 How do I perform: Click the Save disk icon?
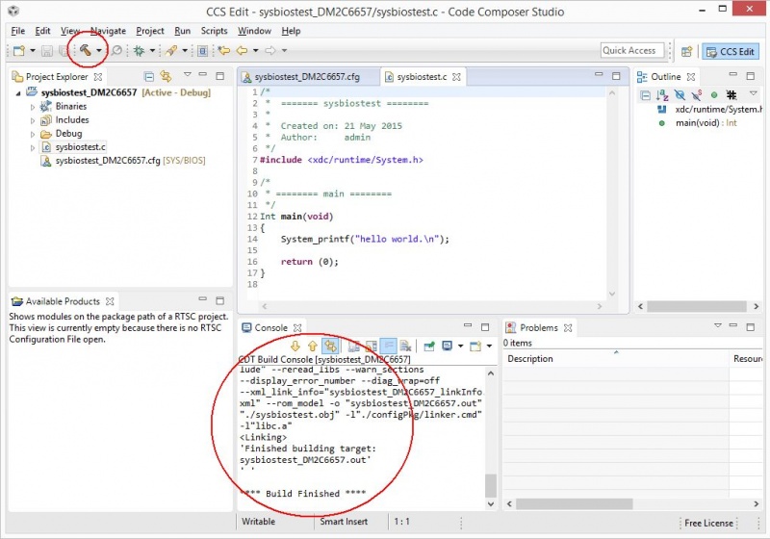46,51
